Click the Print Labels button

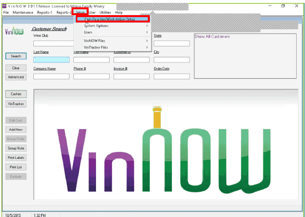[x=16, y=158]
